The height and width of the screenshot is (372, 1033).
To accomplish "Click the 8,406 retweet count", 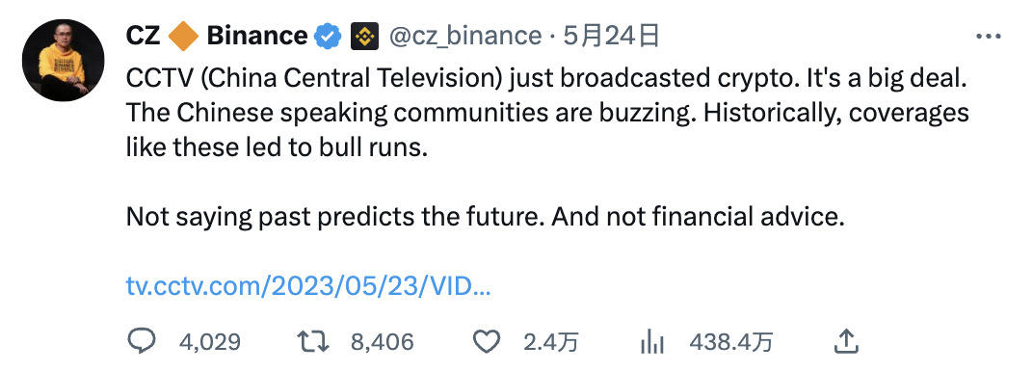I will [x=383, y=342].
